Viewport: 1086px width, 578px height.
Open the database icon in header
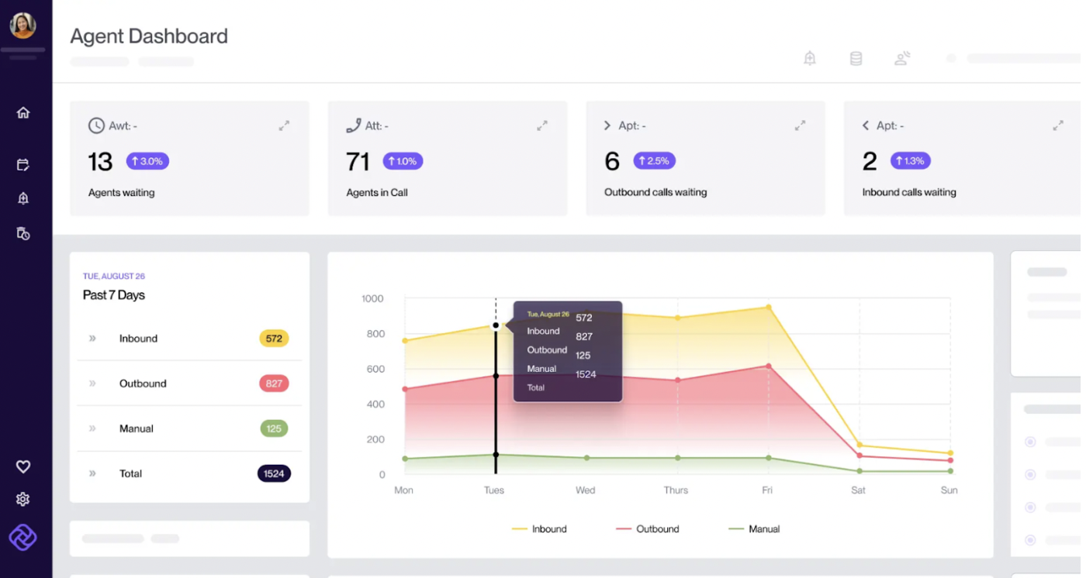point(856,58)
